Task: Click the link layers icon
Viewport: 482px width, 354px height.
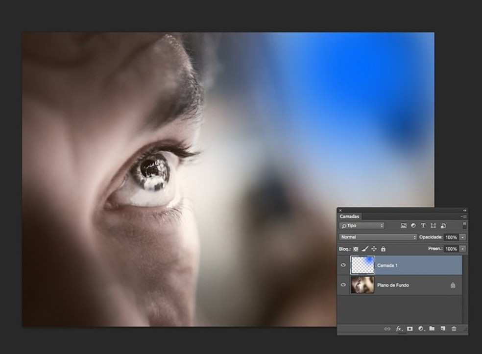Action: pyautogui.click(x=387, y=329)
